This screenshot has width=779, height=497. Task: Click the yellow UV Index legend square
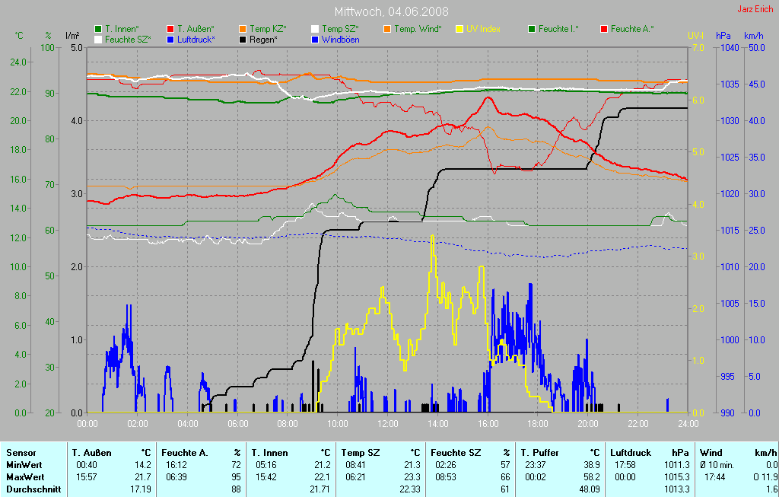coord(459,29)
